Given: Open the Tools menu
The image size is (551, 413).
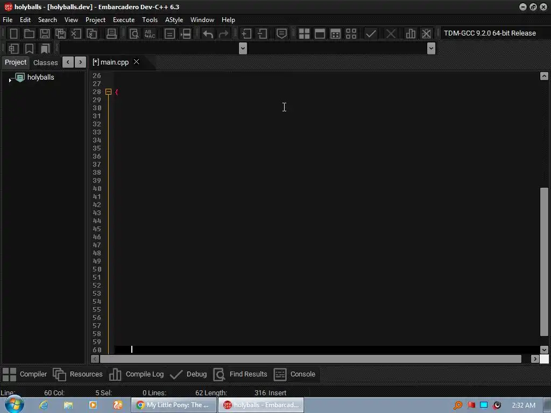Looking at the screenshot, I should point(150,20).
